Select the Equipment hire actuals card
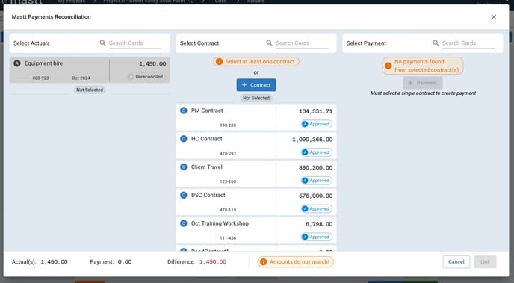This screenshot has height=283, width=514. click(90, 70)
